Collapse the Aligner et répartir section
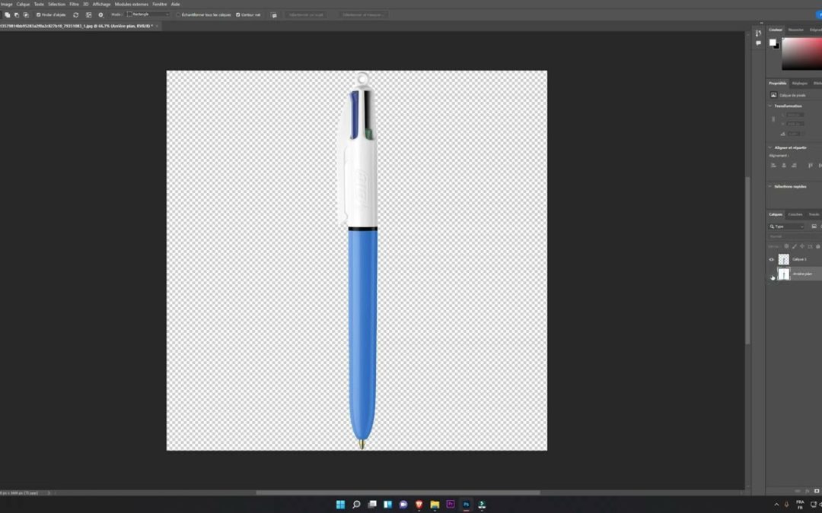 point(770,147)
